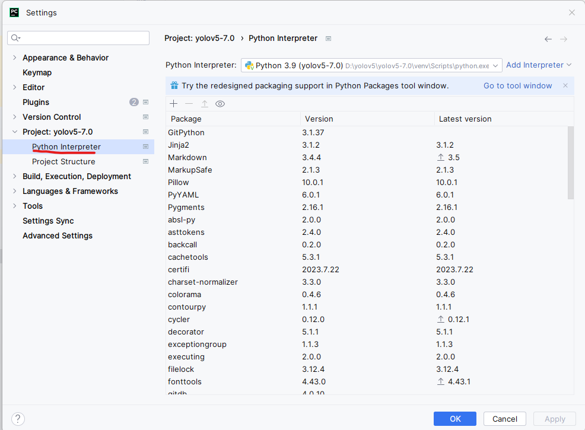Click the upgrade package arrow icon
Image resolution: width=585 pixels, height=430 pixels.
[205, 104]
